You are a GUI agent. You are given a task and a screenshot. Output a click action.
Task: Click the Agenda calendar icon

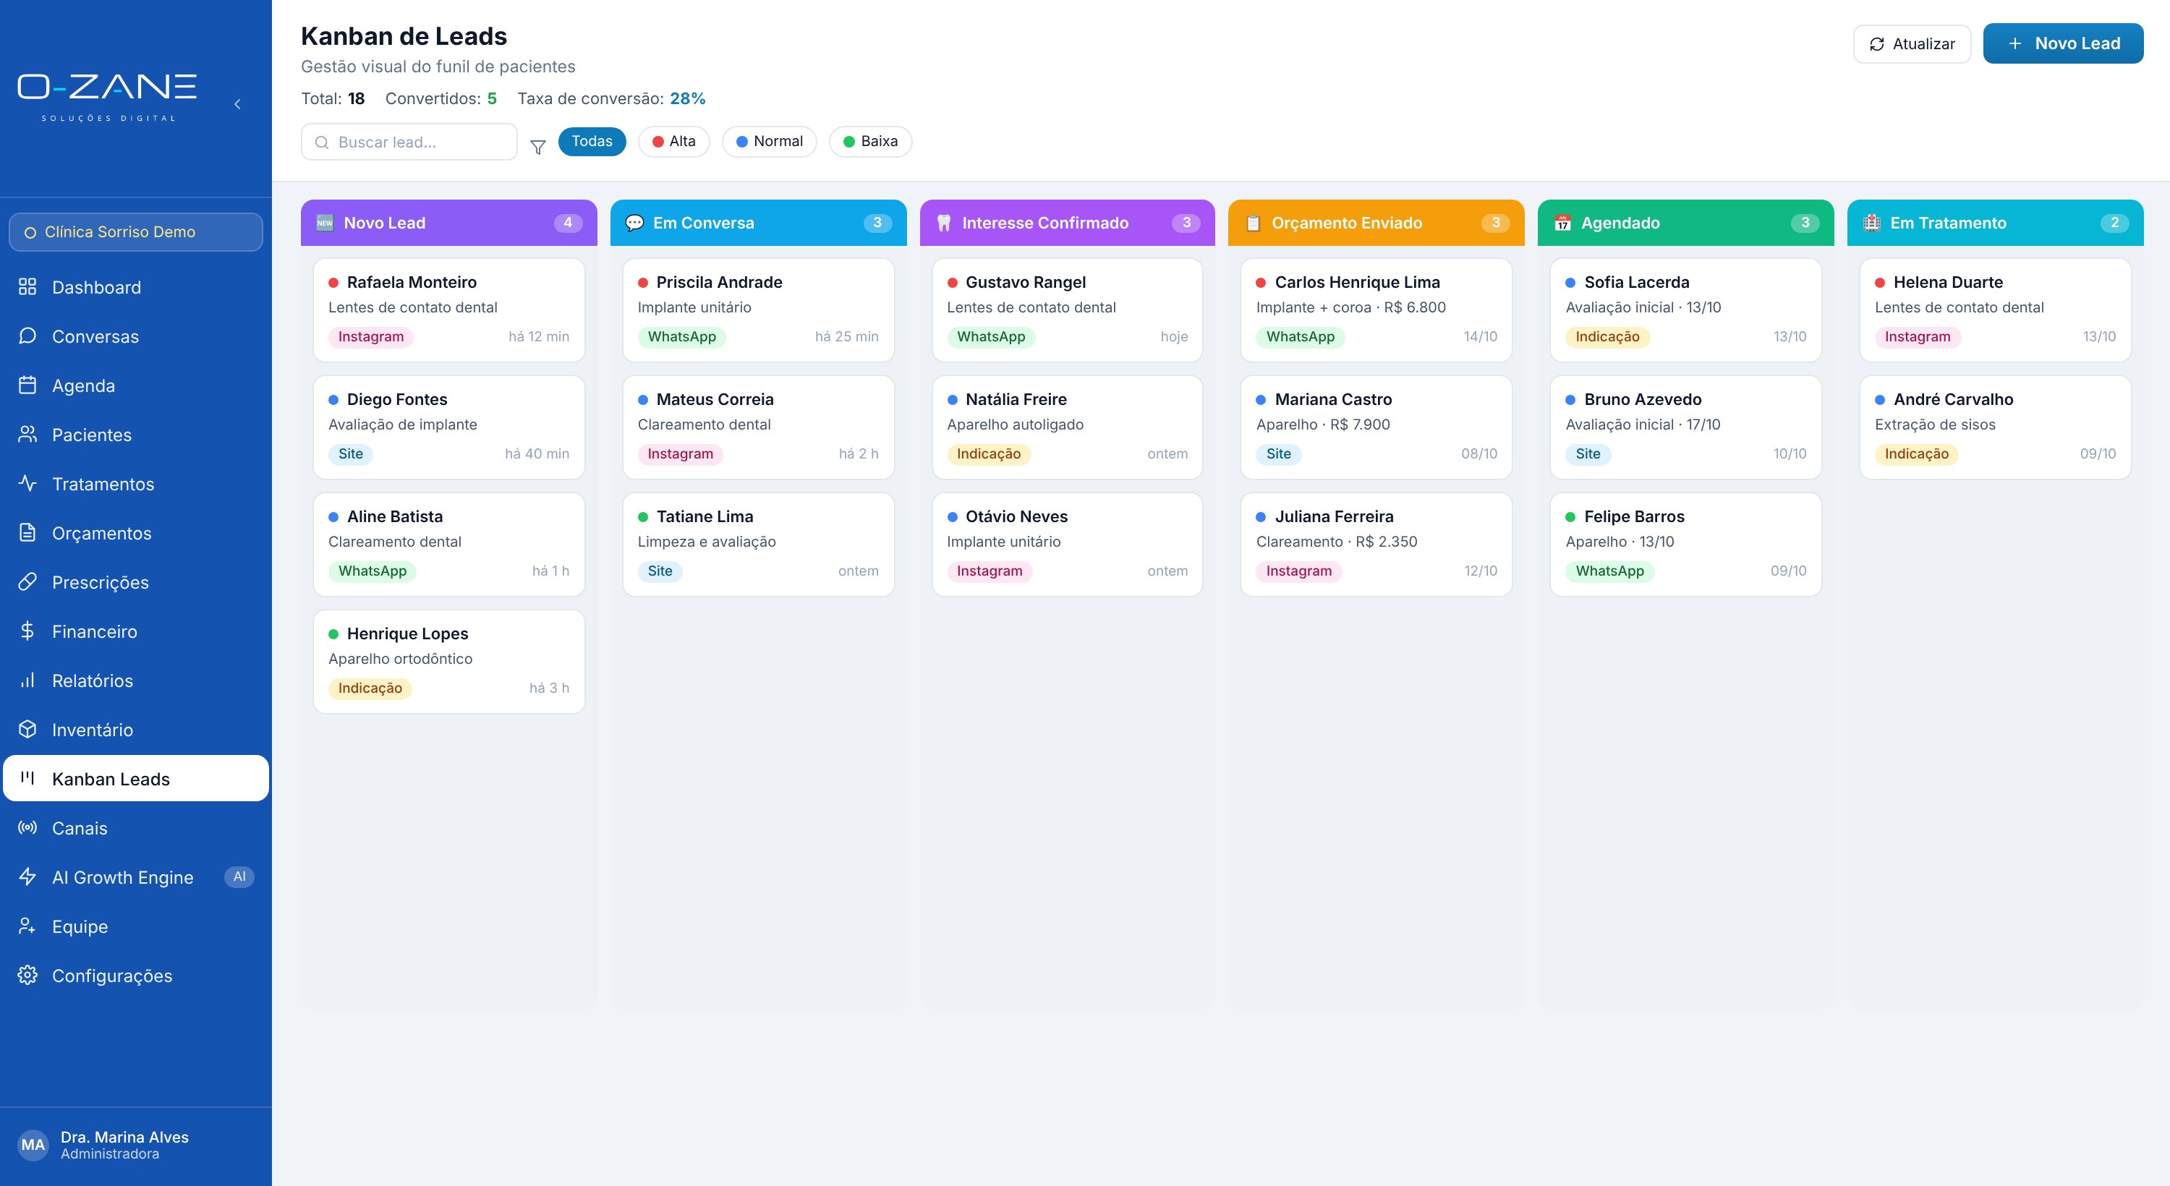point(27,385)
